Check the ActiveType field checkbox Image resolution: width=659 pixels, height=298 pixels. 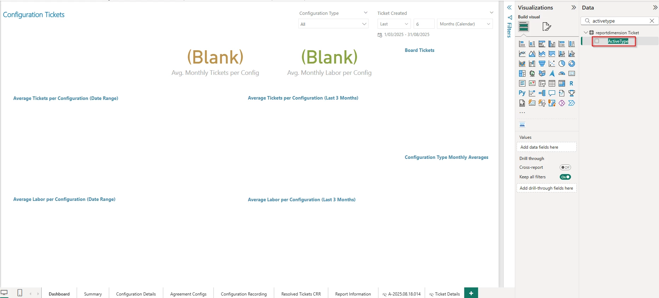597,41
